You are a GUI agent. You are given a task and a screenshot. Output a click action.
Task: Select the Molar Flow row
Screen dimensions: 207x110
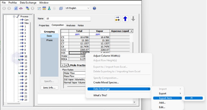click(75, 73)
